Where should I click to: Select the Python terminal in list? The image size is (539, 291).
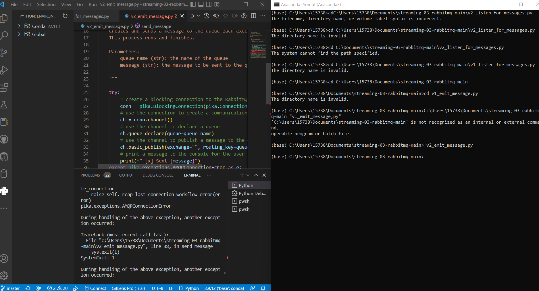pyautogui.click(x=249, y=185)
